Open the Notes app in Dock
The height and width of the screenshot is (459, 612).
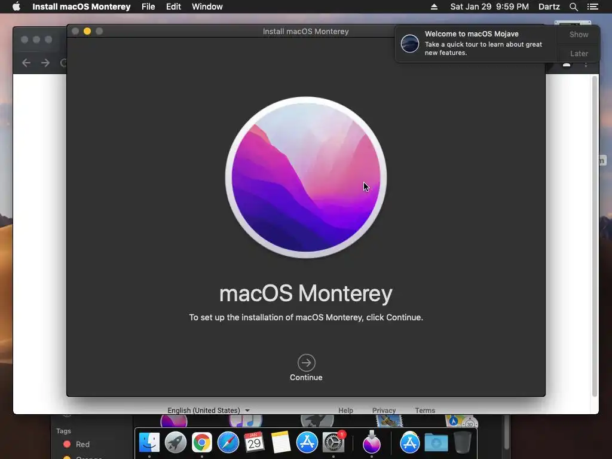click(281, 442)
